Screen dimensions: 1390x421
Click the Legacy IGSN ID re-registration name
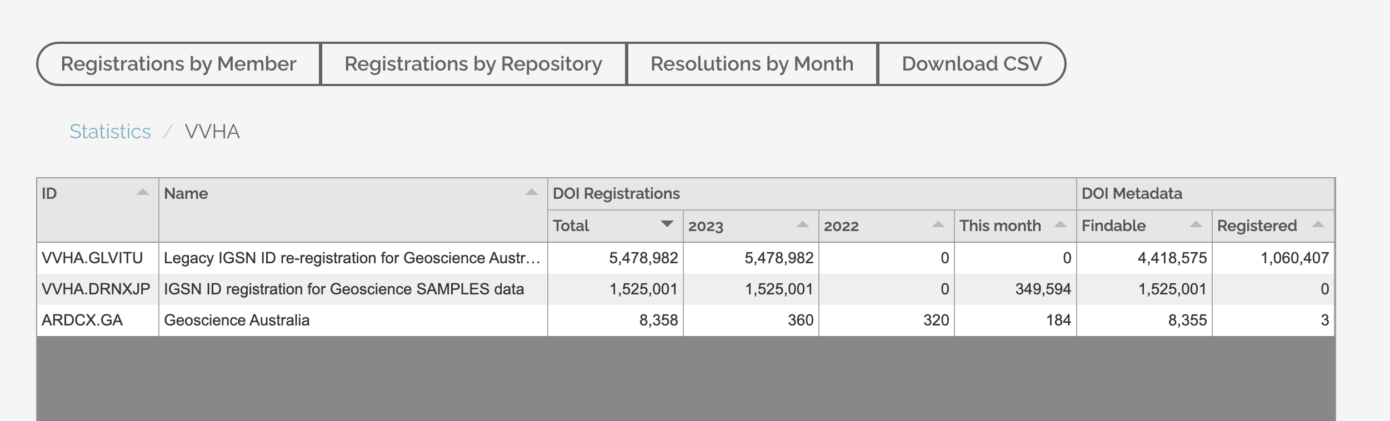(352, 258)
